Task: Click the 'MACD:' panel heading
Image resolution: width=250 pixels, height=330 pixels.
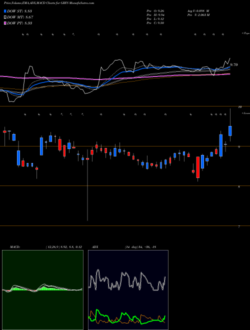Action: click(15, 247)
